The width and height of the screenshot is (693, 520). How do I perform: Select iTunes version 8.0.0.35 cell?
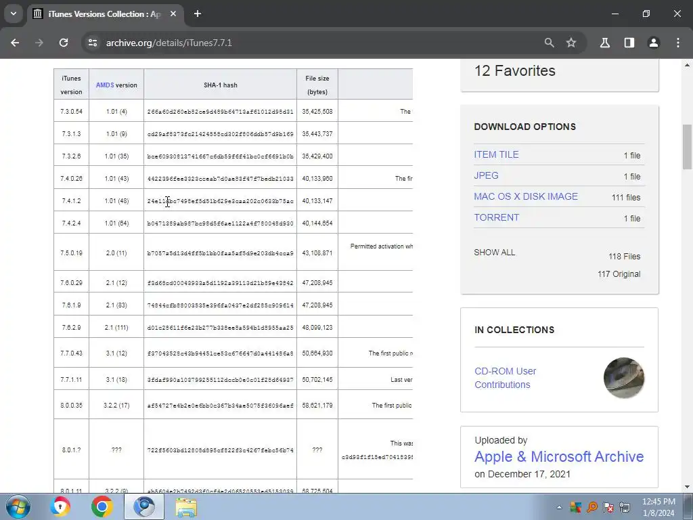coord(71,405)
